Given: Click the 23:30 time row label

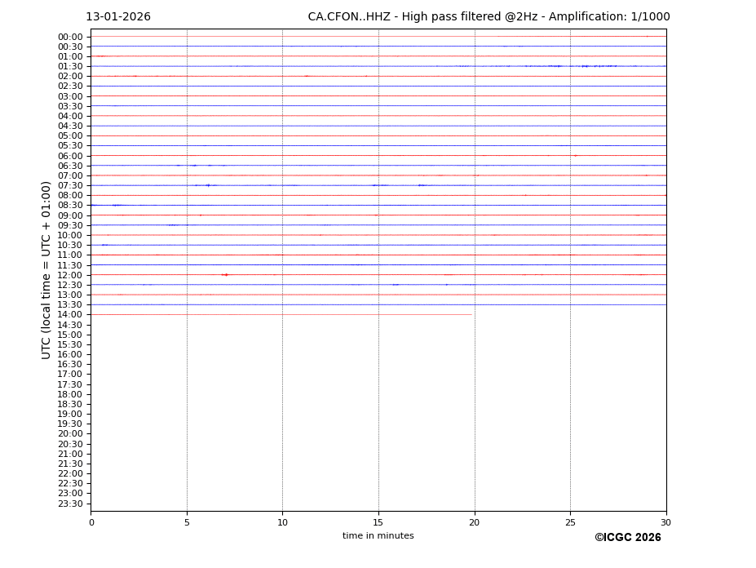Looking at the screenshot, I should point(70,504).
